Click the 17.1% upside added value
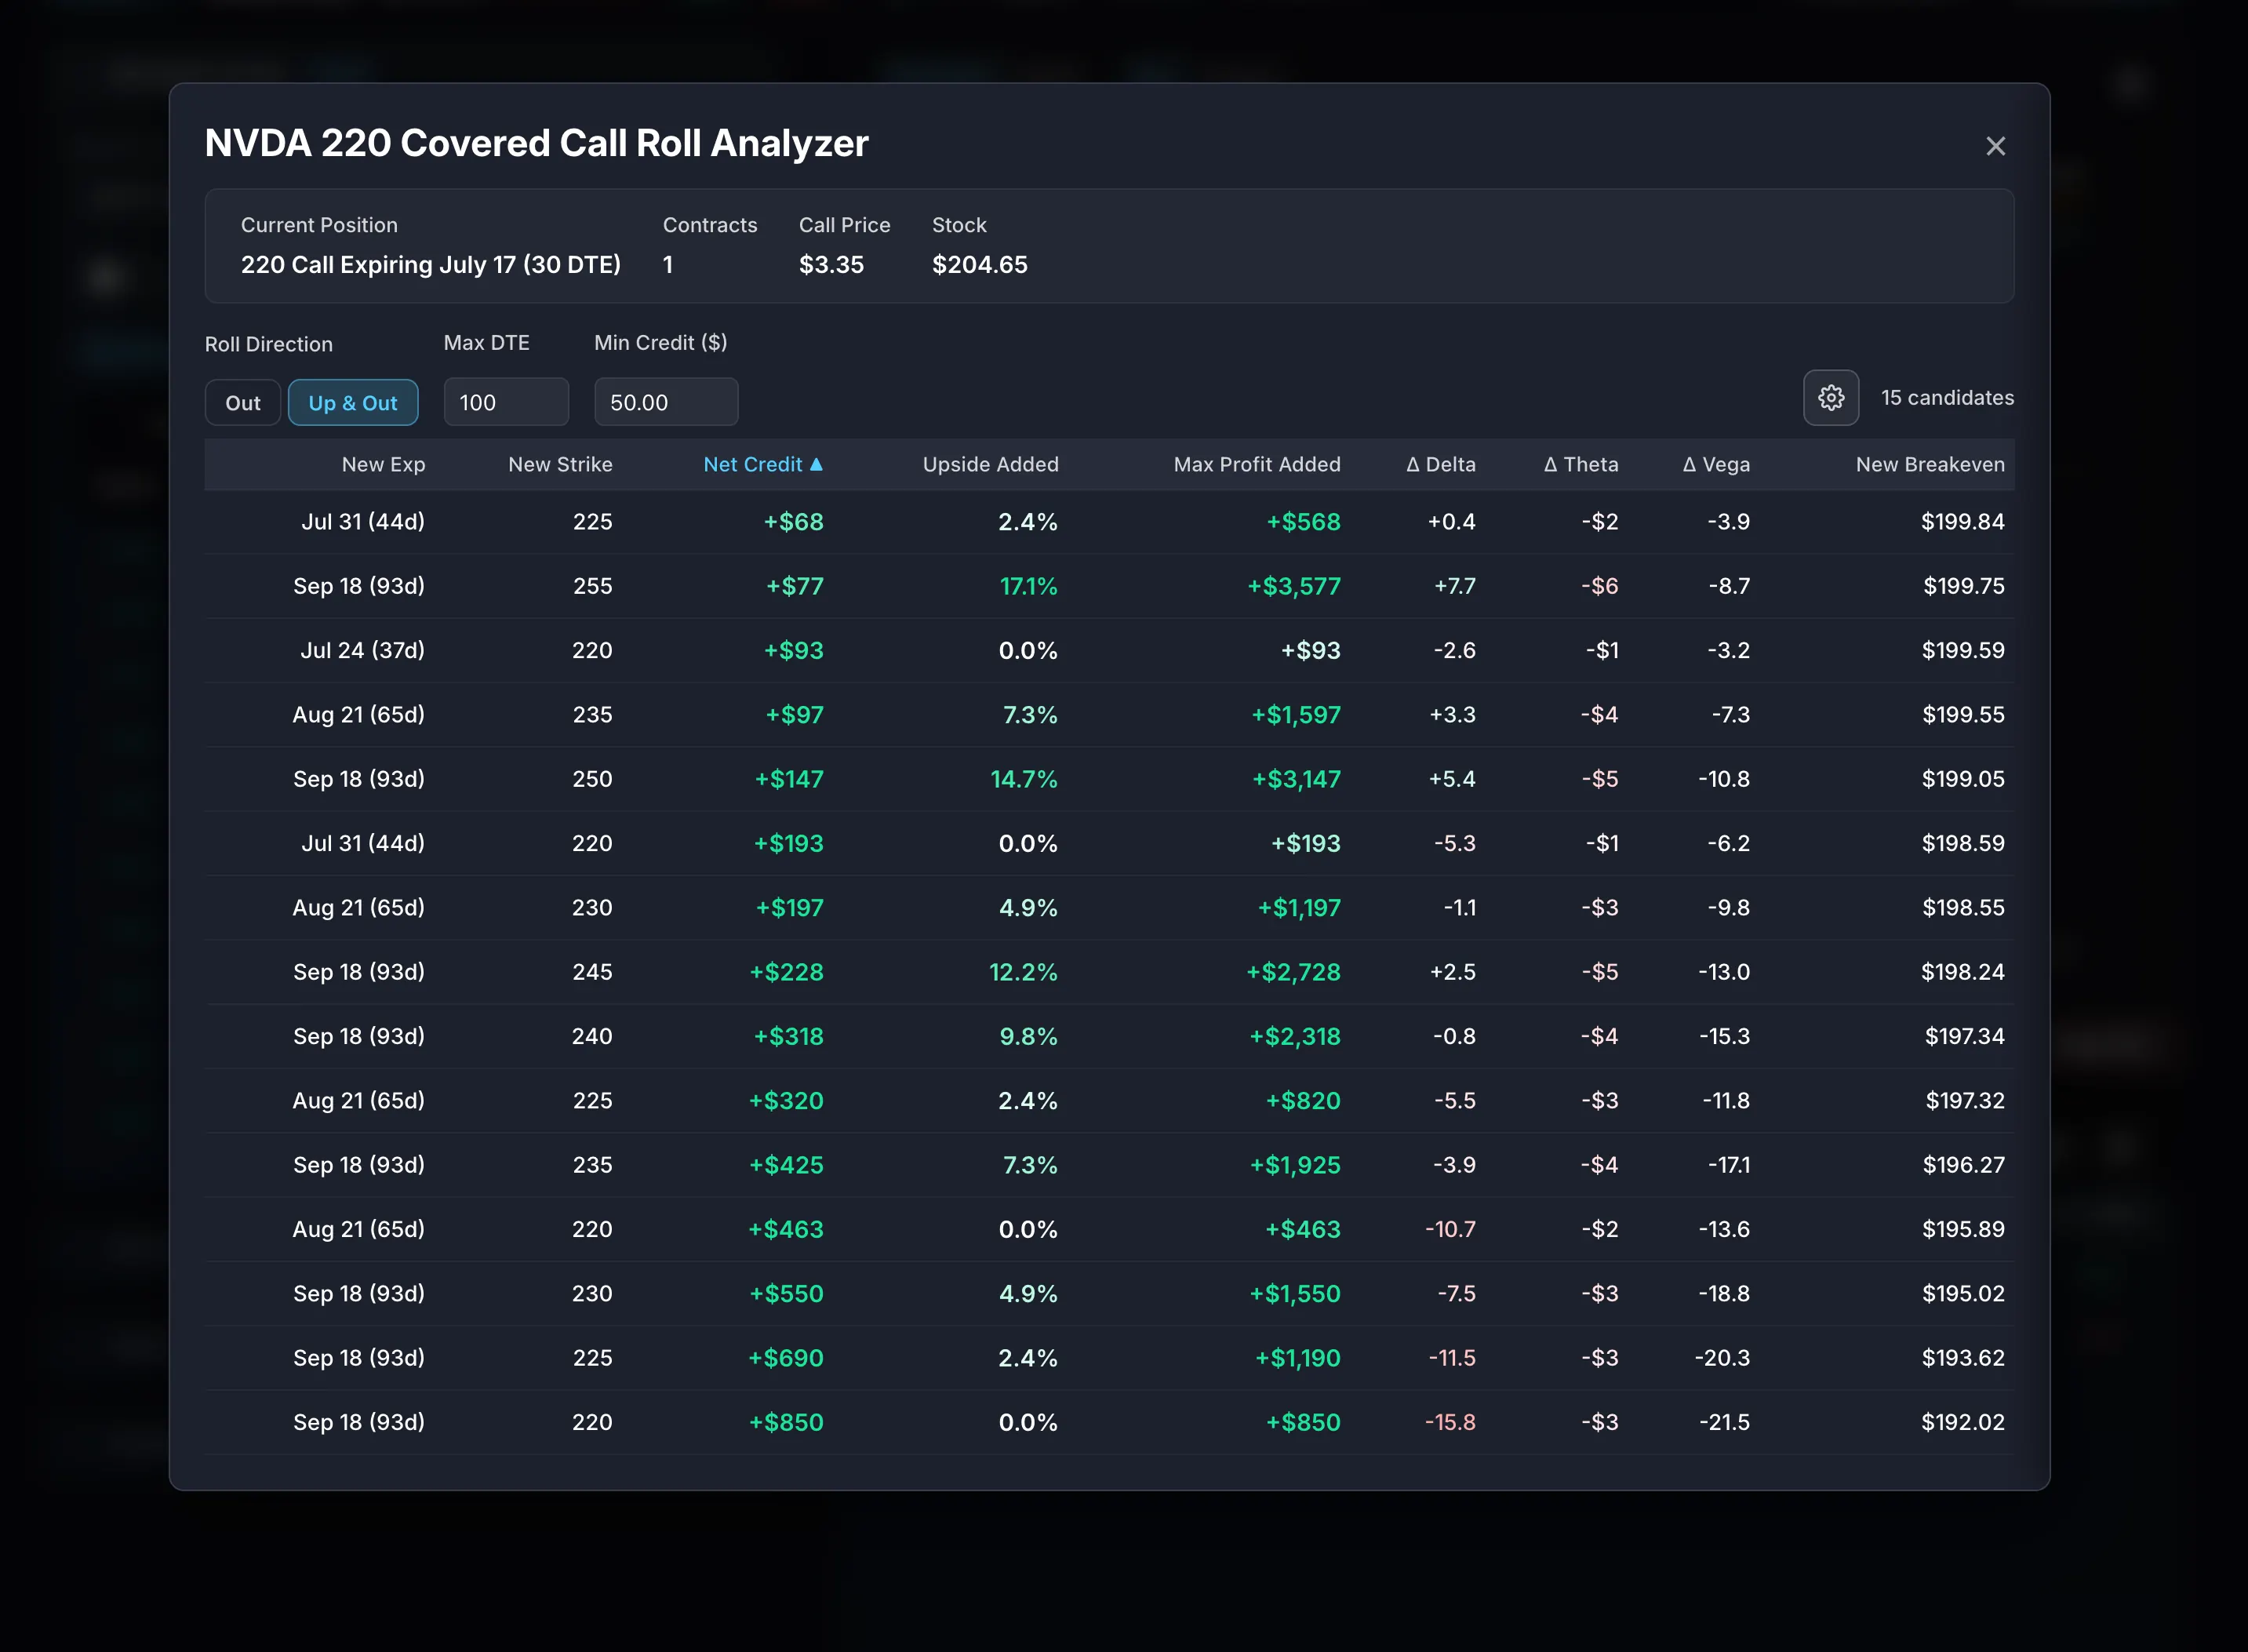 (1029, 586)
